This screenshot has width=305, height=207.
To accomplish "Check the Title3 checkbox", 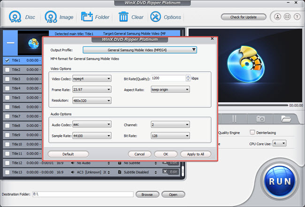I will pos(7,79).
